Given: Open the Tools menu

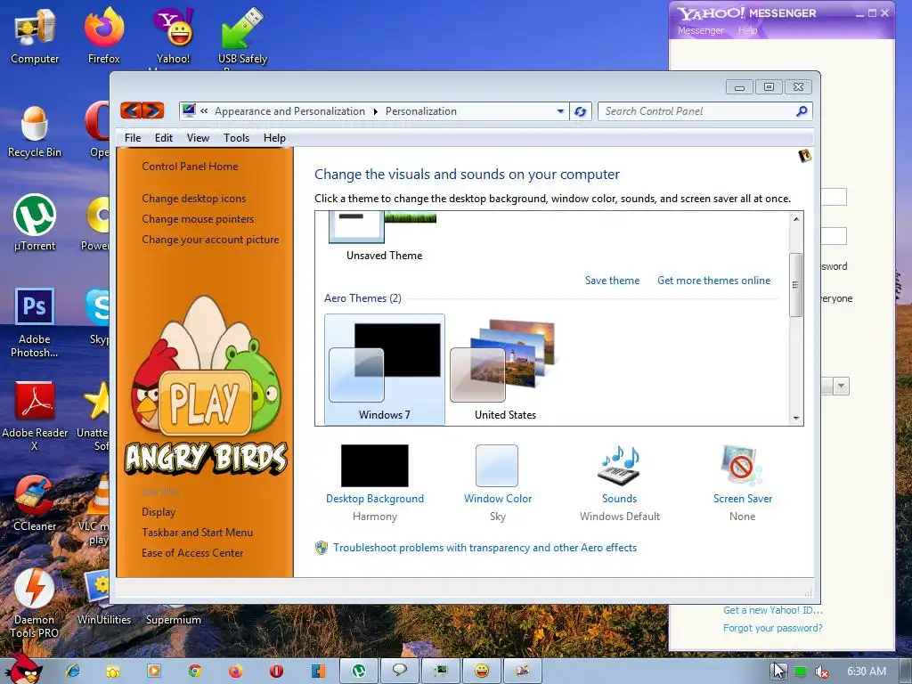Looking at the screenshot, I should (236, 138).
